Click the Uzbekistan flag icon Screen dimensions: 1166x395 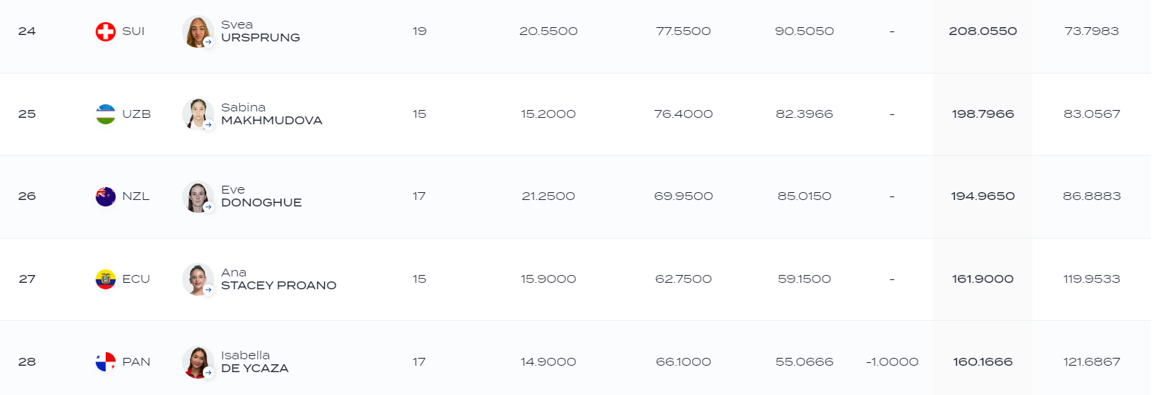106,114
